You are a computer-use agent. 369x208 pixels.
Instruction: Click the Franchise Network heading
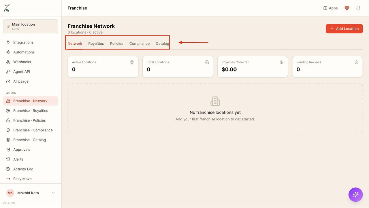point(91,26)
